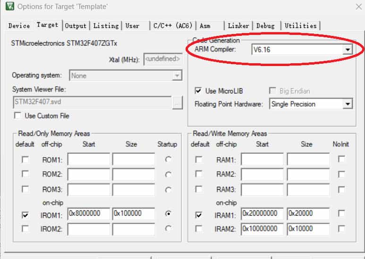Check ROM1 default checkbox
The image size is (365, 259).
25,160
